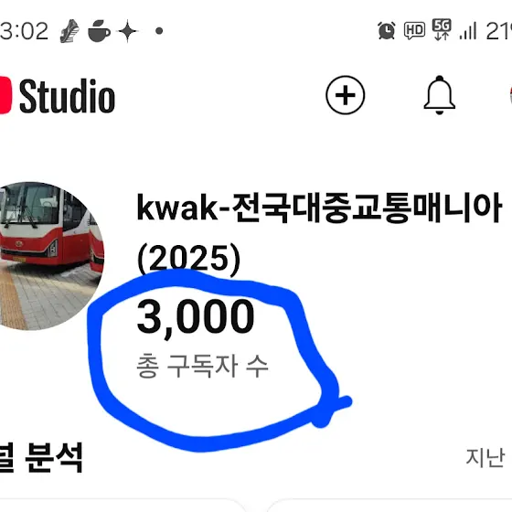
Task: Tap the 3,000 subscriber count
Action: (x=196, y=316)
